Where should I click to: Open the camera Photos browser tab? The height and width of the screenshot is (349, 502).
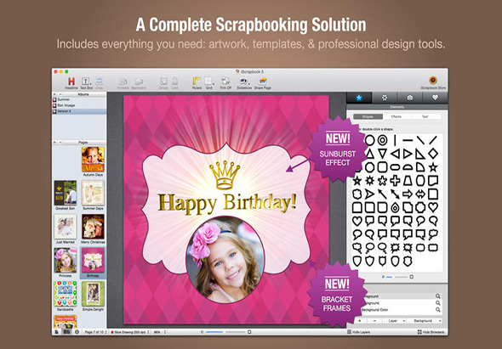tap(410, 98)
